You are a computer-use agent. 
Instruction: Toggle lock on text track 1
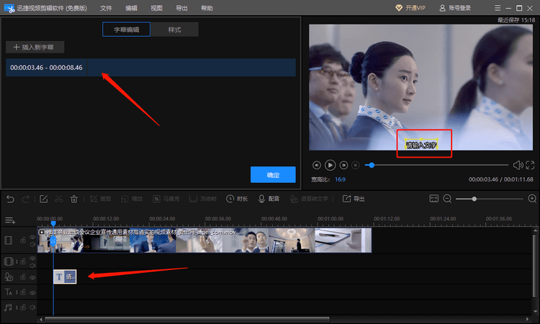click(23, 292)
